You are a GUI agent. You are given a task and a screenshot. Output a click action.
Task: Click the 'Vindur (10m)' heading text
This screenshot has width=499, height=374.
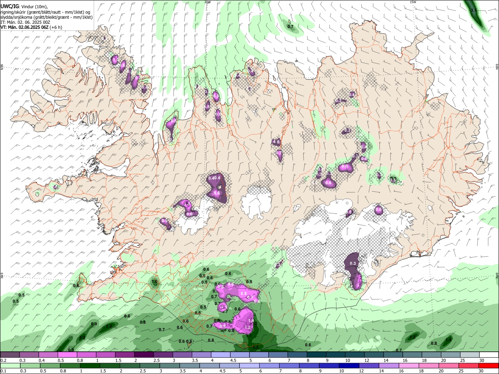[34, 7]
